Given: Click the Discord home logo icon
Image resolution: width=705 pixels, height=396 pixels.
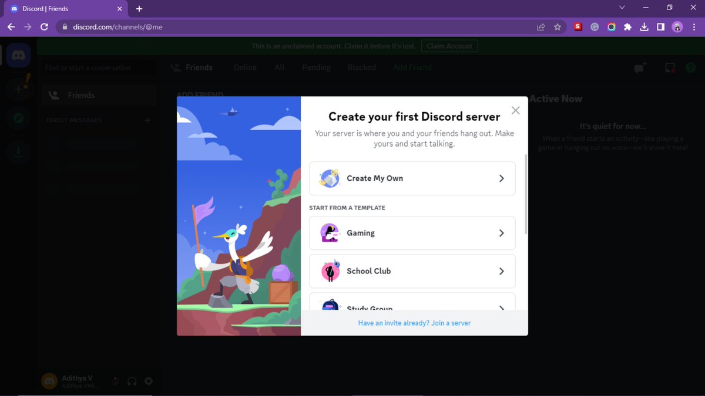Looking at the screenshot, I should pos(18,56).
